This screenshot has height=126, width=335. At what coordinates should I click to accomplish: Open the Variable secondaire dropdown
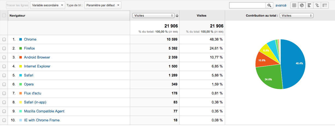click(x=47, y=5)
